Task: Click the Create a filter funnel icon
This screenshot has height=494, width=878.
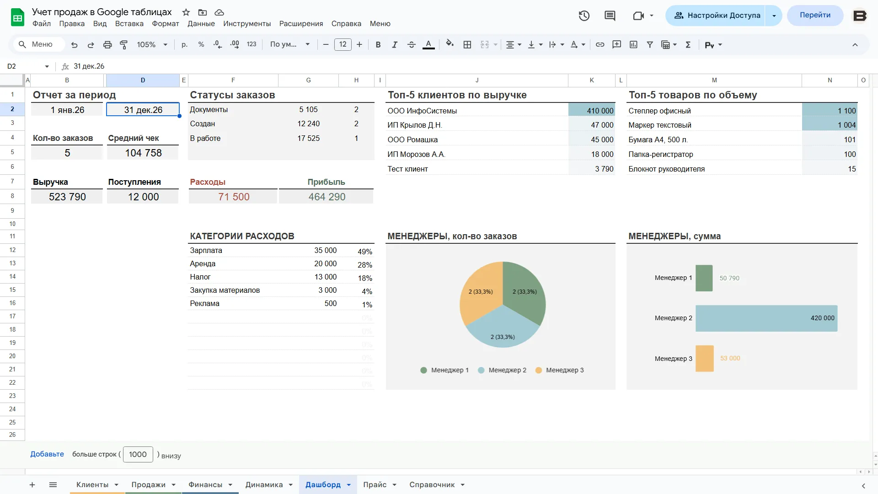Action: coord(650,45)
